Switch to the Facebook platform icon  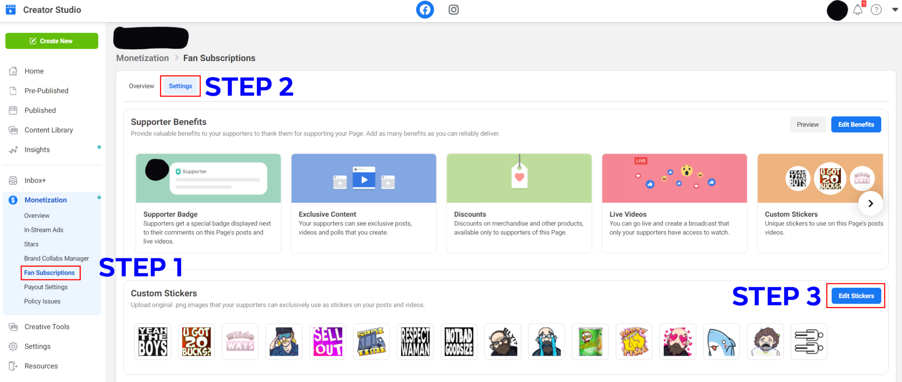pyautogui.click(x=425, y=10)
